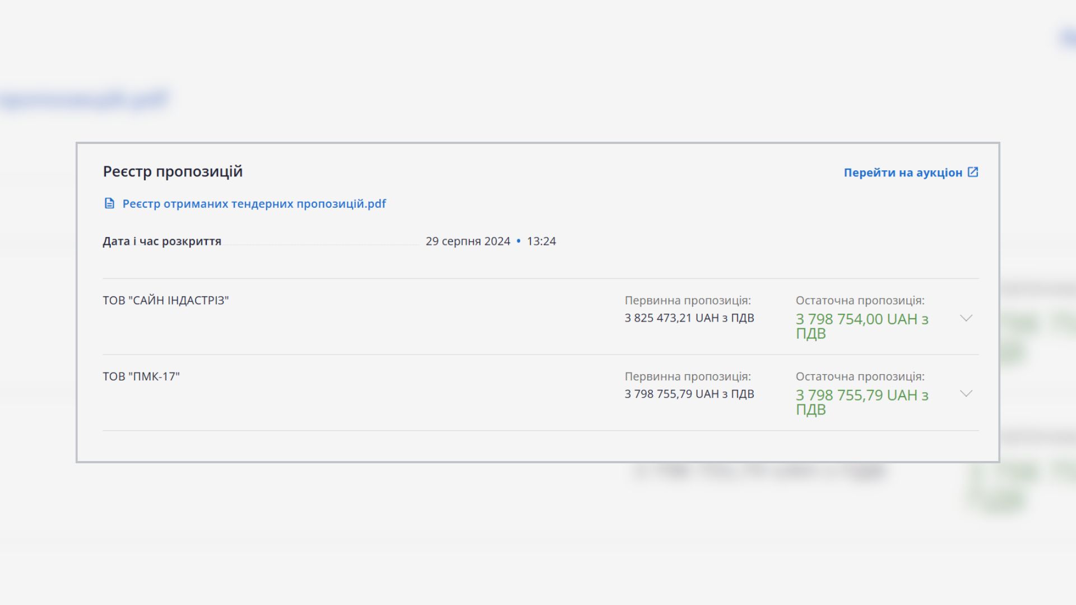Click Остаточна пропозиція label in ПМК-17 row
Image resolution: width=1076 pixels, height=605 pixels.
(860, 376)
